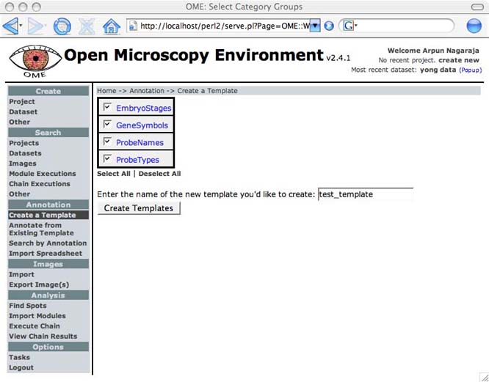Open Find Spots analysis
The height and width of the screenshot is (382, 489).
pos(28,306)
